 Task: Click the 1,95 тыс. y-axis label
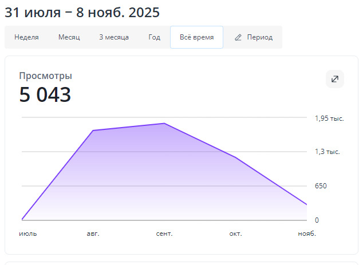click(329, 118)
